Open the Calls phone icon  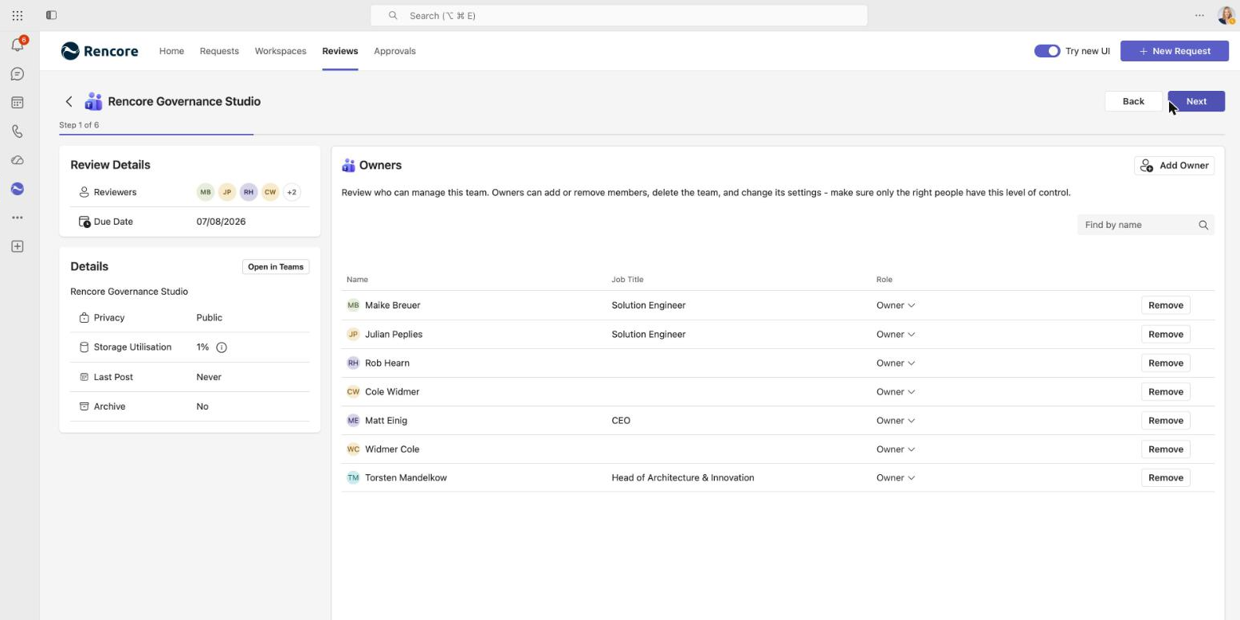click(18, 131)
